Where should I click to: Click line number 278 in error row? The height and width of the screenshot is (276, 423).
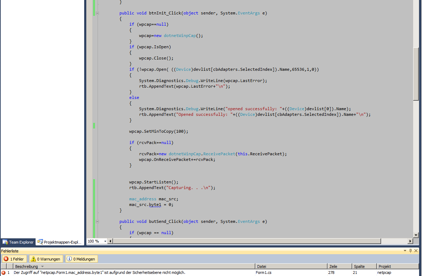[332, 272]
